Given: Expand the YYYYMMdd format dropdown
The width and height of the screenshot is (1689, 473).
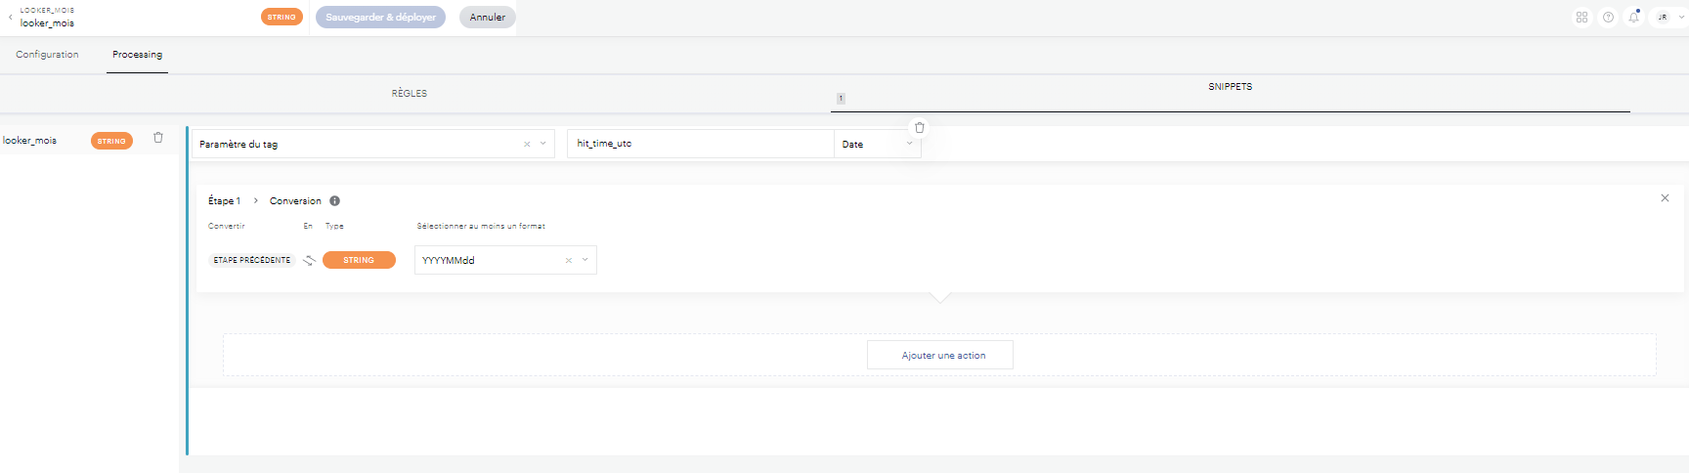Looking at the screenshot, I should point(585,260).
